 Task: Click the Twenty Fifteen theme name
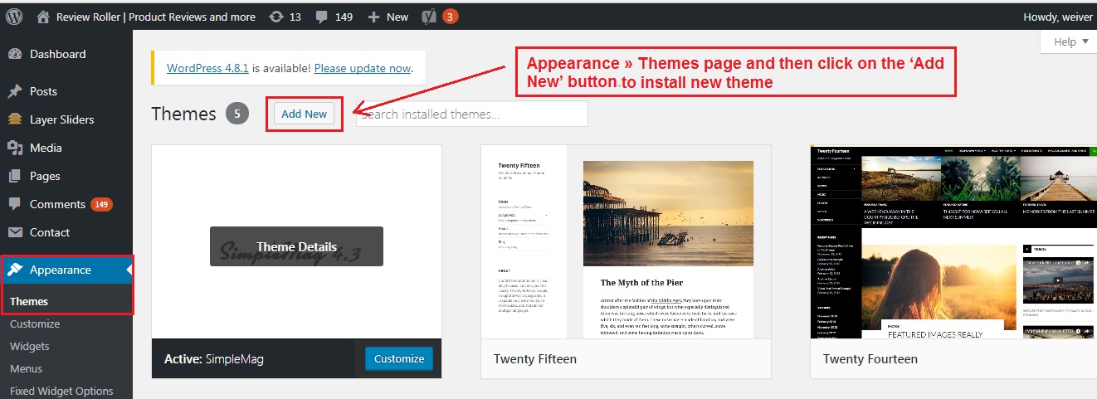(x=535, y=359)
